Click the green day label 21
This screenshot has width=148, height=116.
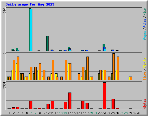95,113
